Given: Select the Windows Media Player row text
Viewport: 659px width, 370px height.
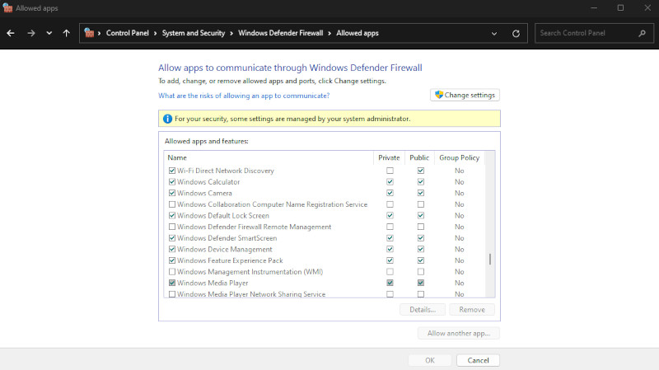Looking at the screenshot, I should (213, 283).
